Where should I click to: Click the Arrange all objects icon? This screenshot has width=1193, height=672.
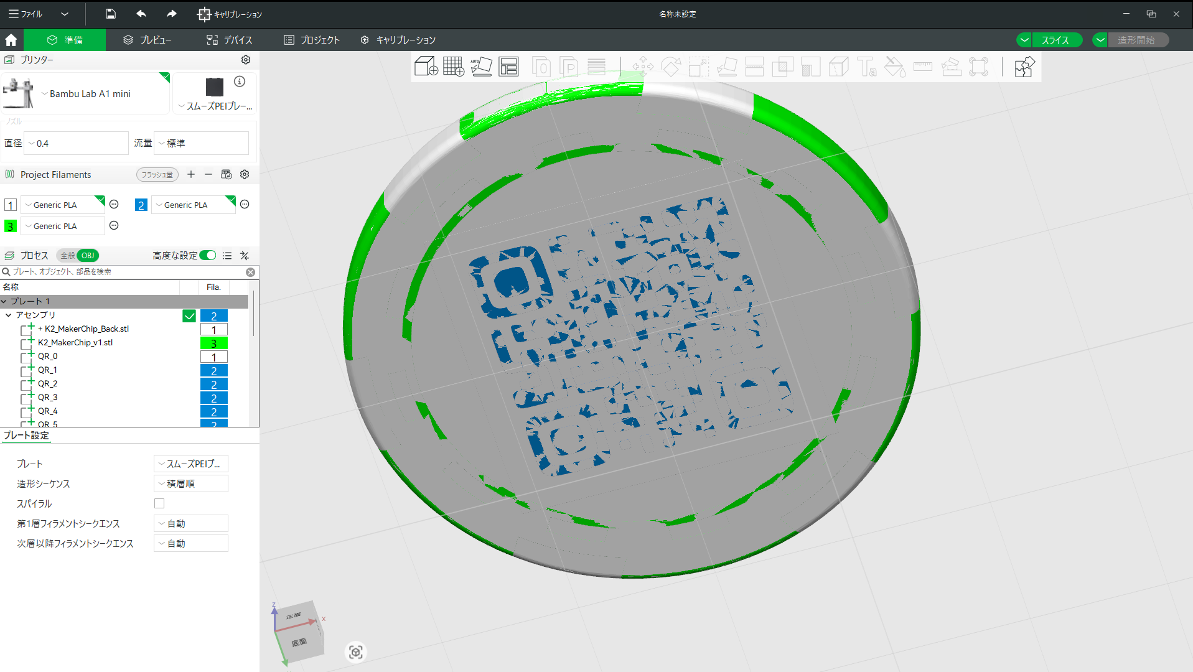point(508,67)
